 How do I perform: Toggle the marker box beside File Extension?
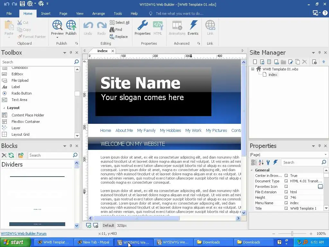(286, 192)
